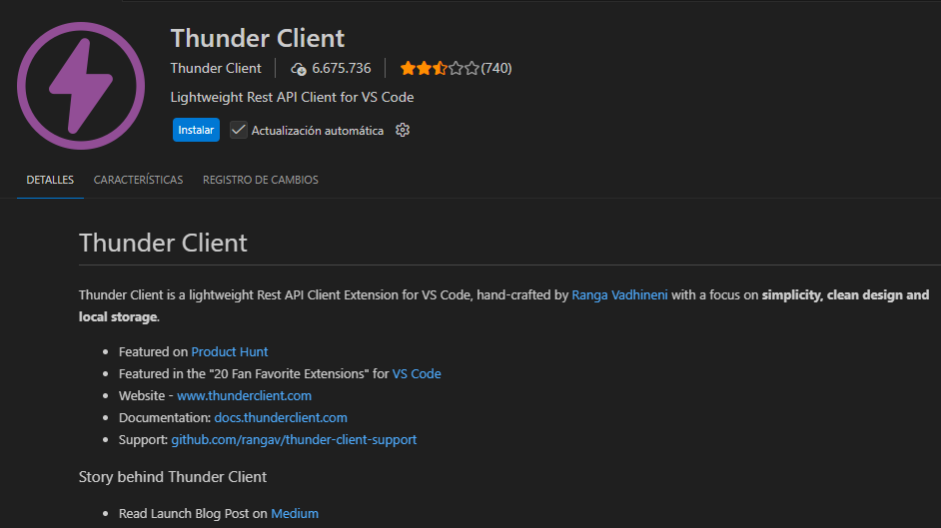Click the Thunder Client publisher name

click(x=216, y=69)
